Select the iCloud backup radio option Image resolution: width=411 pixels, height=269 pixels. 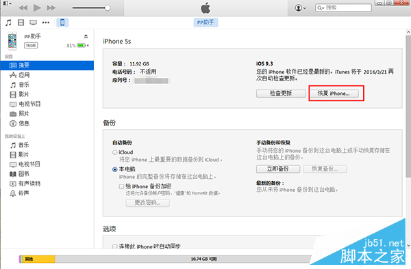pos(115,152)
